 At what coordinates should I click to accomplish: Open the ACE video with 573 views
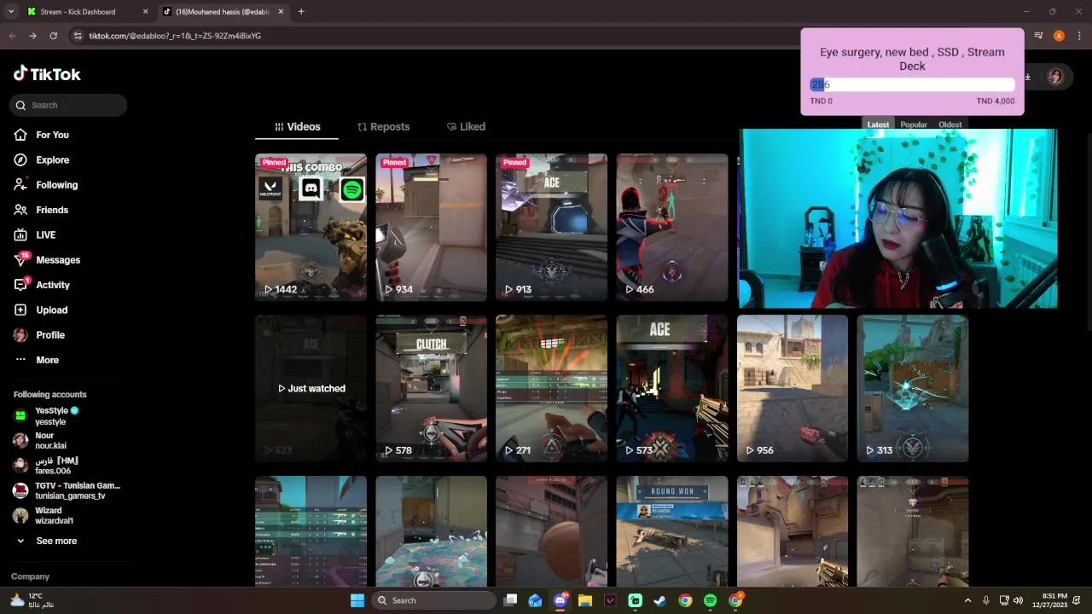pos(672,388)
